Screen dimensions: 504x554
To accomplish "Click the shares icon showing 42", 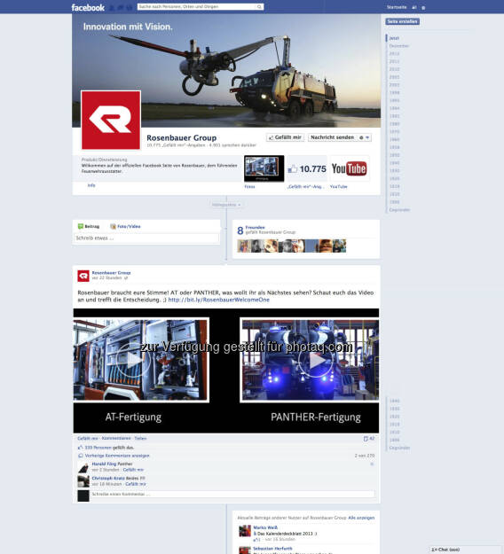I will click(366, 439).
